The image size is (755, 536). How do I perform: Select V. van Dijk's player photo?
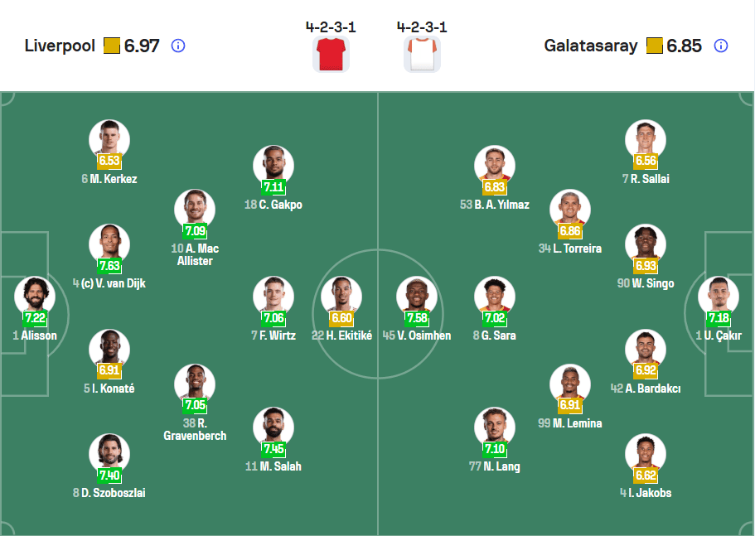[x=109, y=244]
